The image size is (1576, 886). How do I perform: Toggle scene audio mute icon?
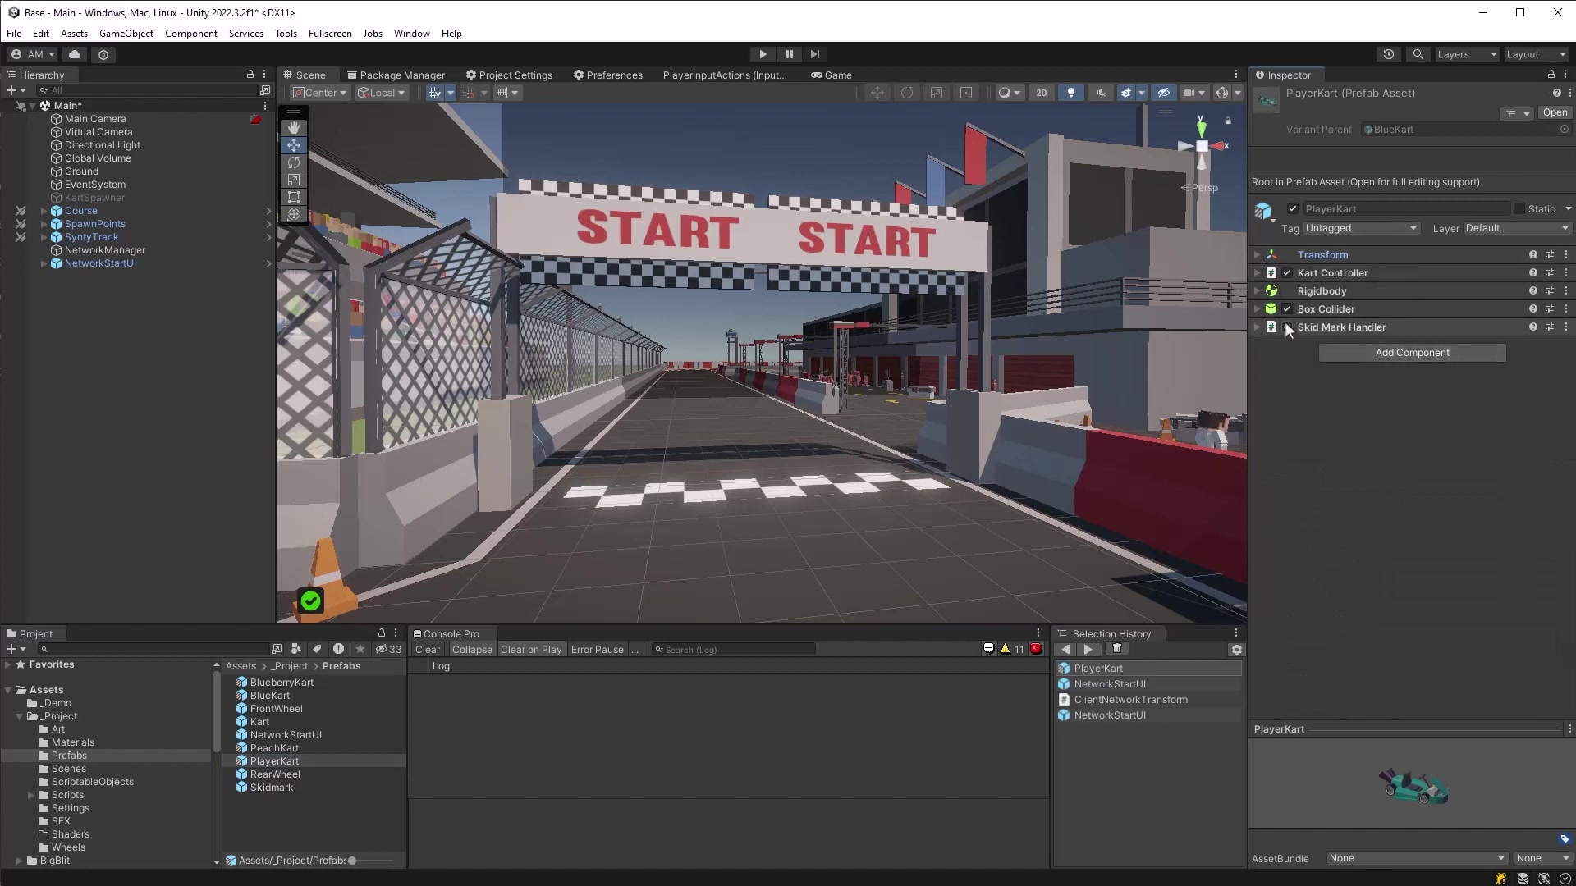pos(1099,92)
